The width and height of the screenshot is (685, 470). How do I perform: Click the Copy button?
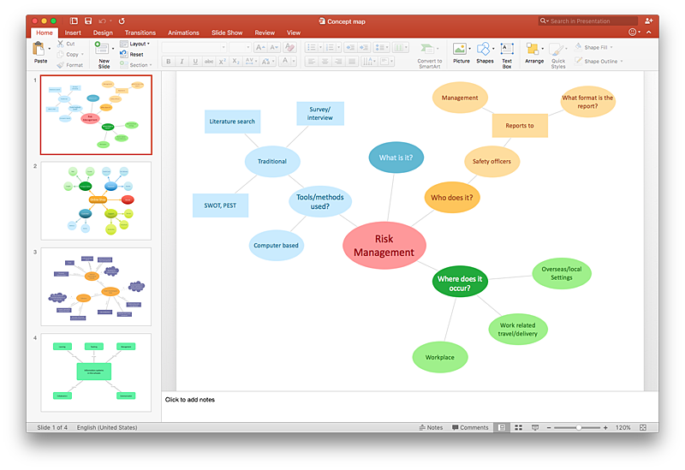[x=70, y=55]
